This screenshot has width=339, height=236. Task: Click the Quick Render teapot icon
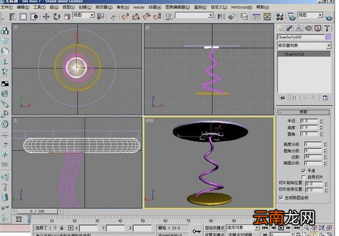(x=329, y=17)
